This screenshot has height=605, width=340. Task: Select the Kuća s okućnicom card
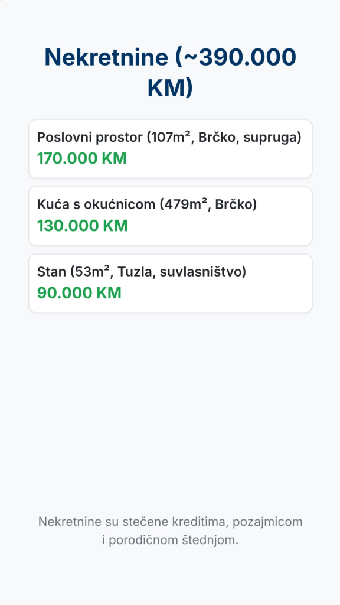tap(170, 216)
